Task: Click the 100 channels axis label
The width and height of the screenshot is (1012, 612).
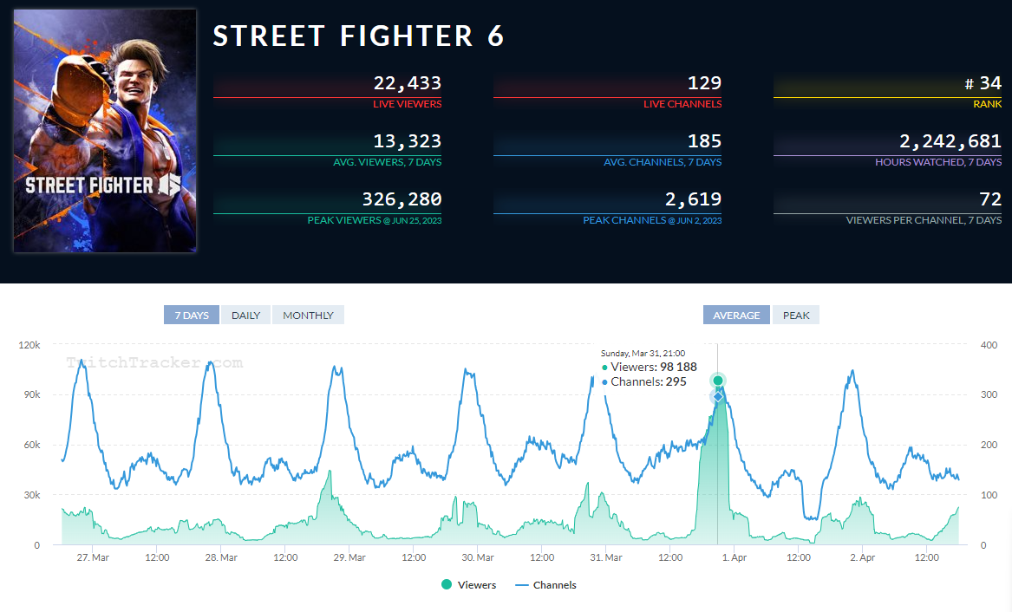Action: (x=989, y=495)
